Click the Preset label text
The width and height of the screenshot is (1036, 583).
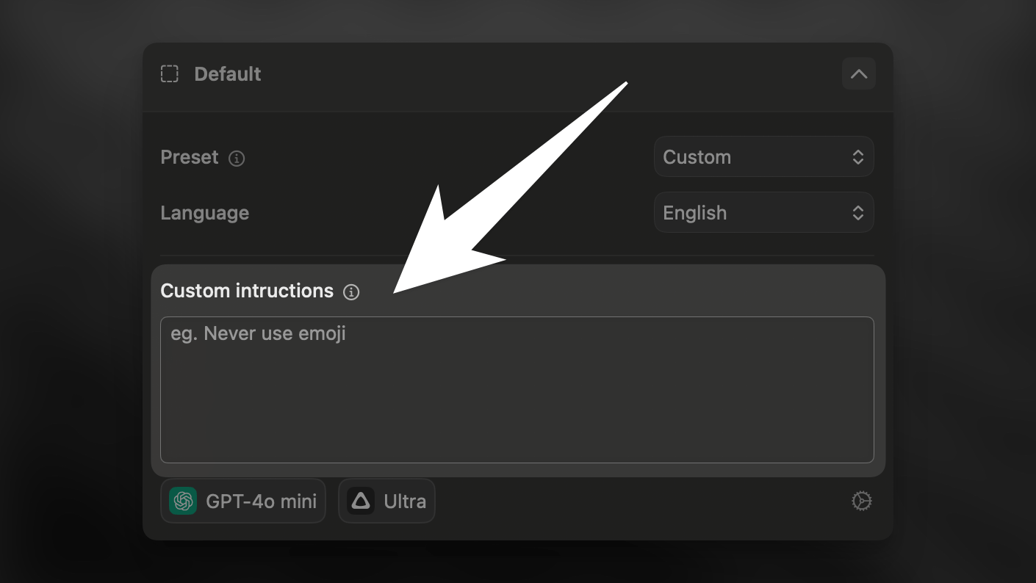point(190,157)
